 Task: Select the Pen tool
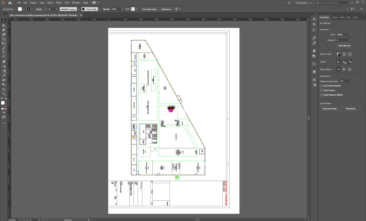[x=4, y=30]
